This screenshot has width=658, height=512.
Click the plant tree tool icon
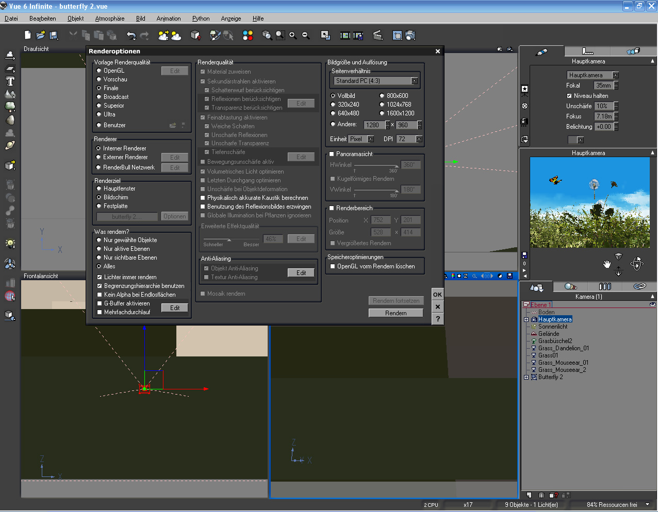[x=10, y=107]
